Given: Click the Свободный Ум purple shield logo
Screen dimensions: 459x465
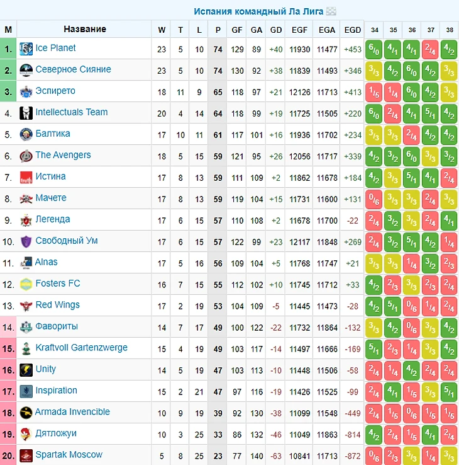Looking at the screenshot, I should [26, 241].
